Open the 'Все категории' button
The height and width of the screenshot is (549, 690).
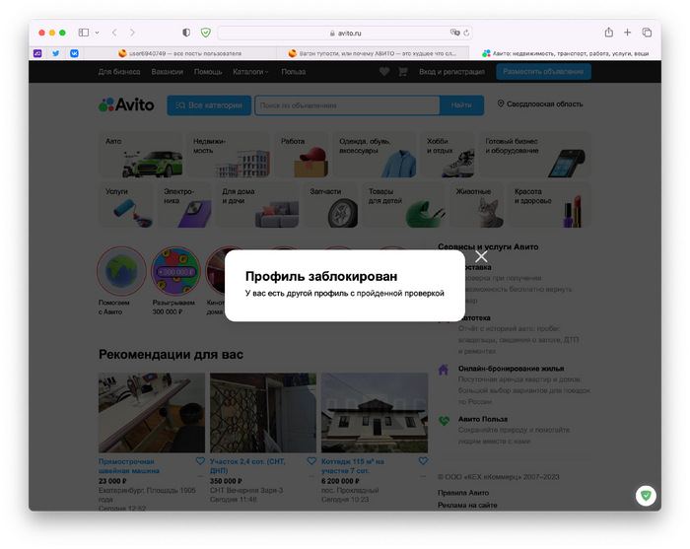[x=209, y=105]
